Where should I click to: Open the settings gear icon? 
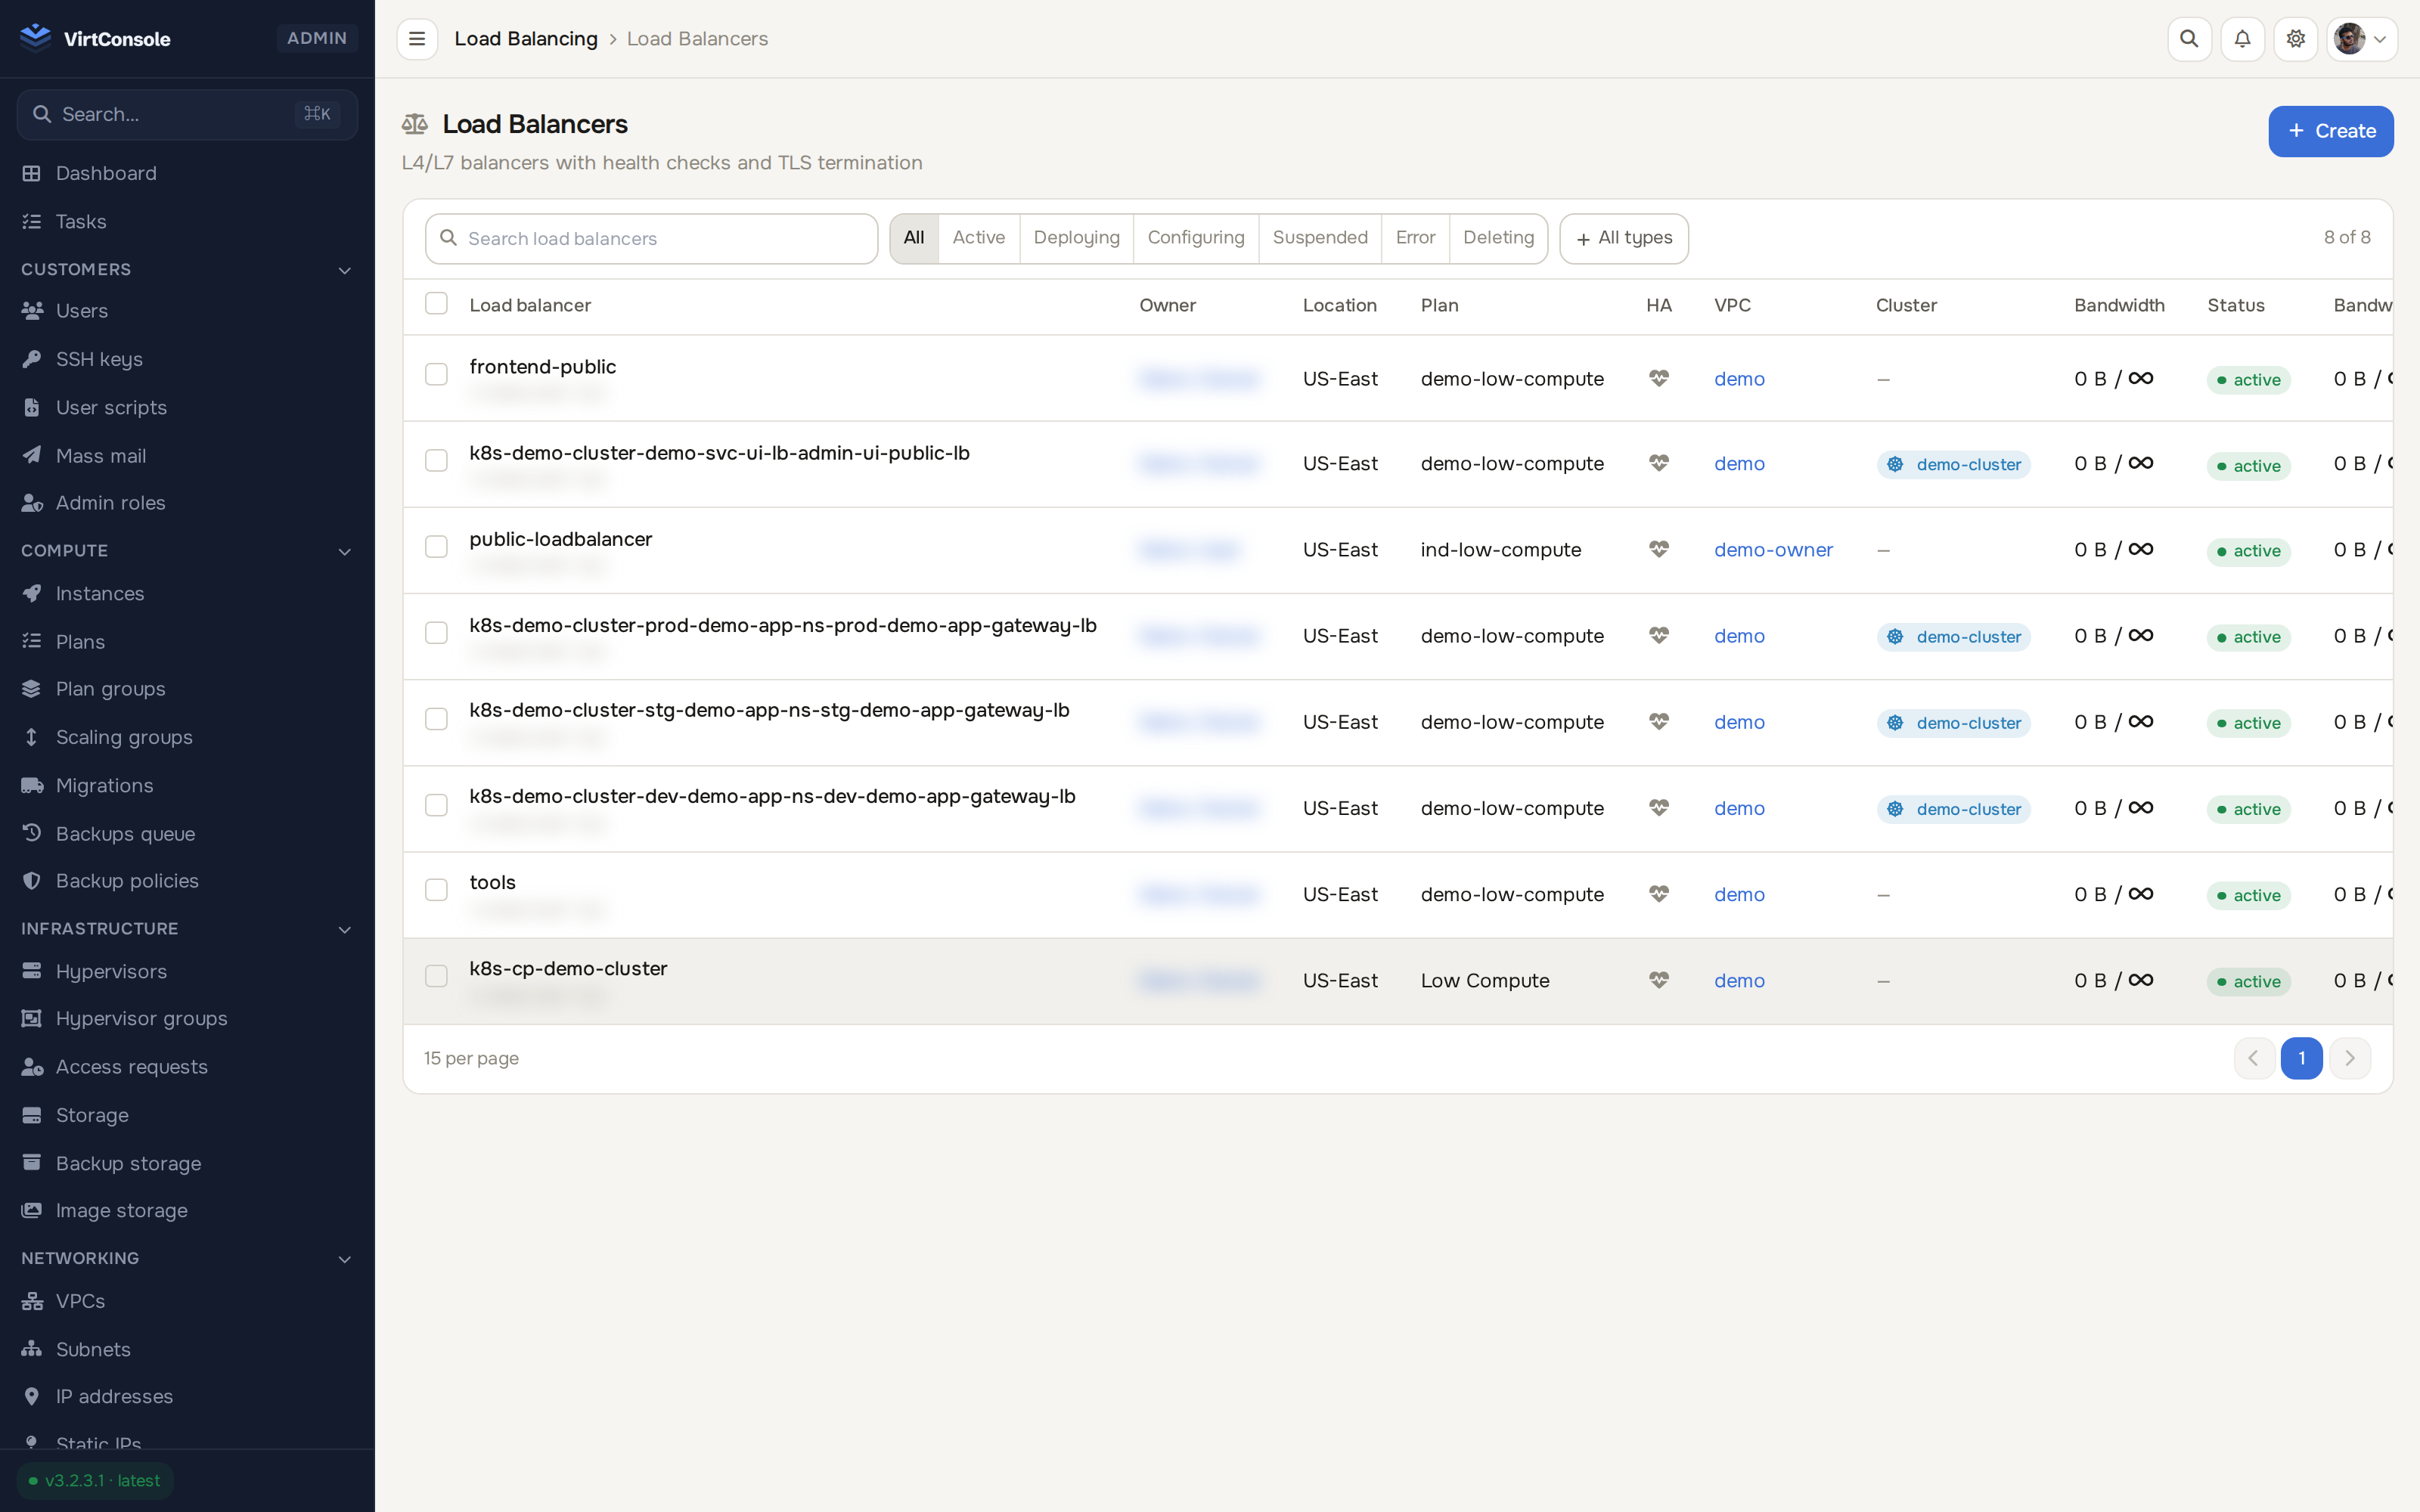coord(2295,39)
